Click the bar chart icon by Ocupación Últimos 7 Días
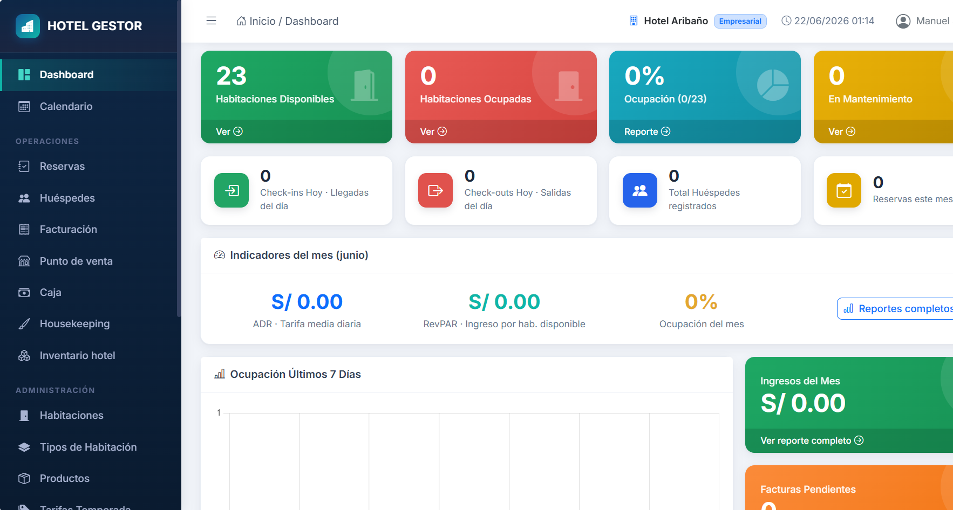This screenshot has width=953, height=510. [x=220, y=374]
